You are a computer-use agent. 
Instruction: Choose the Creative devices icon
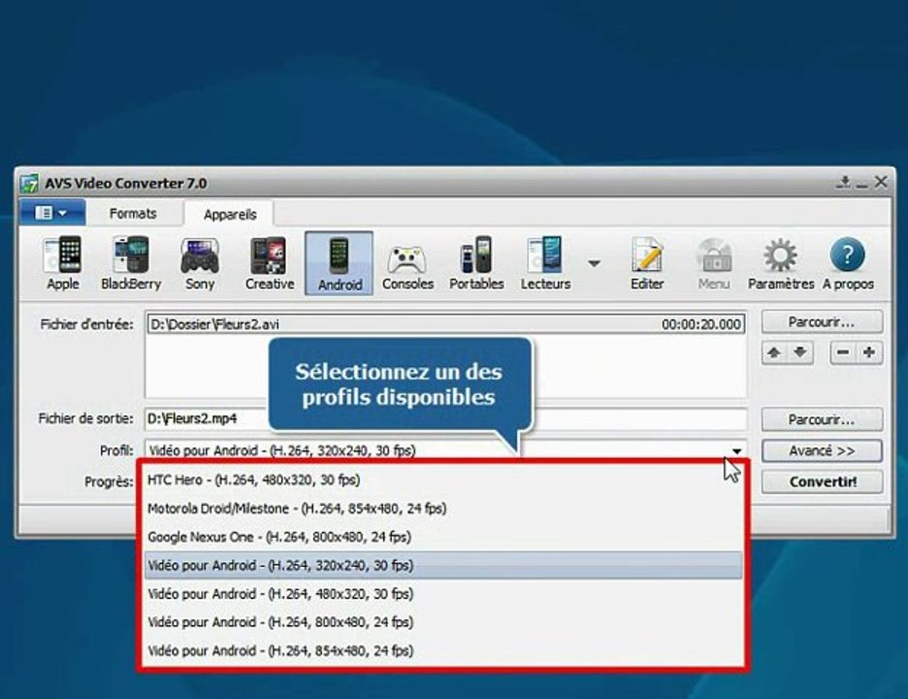point(270,263)
